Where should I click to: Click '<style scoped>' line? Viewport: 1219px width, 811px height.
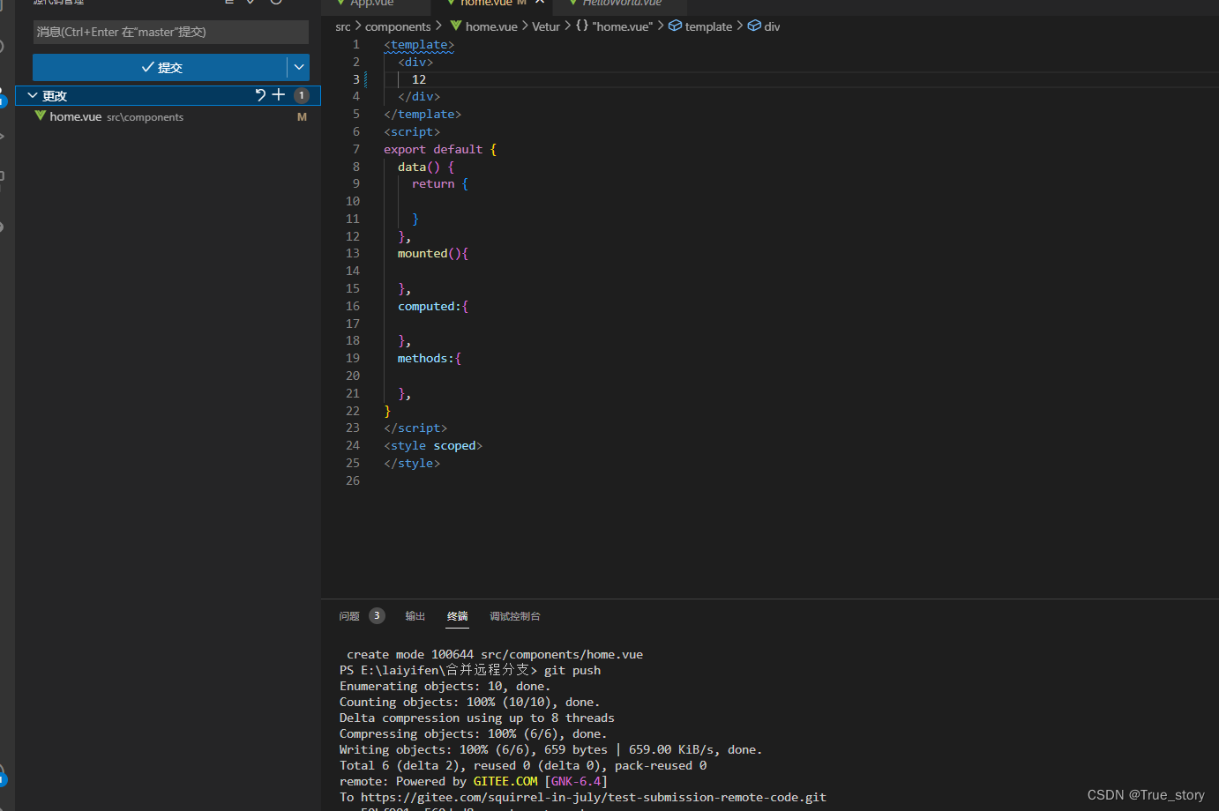433,445
